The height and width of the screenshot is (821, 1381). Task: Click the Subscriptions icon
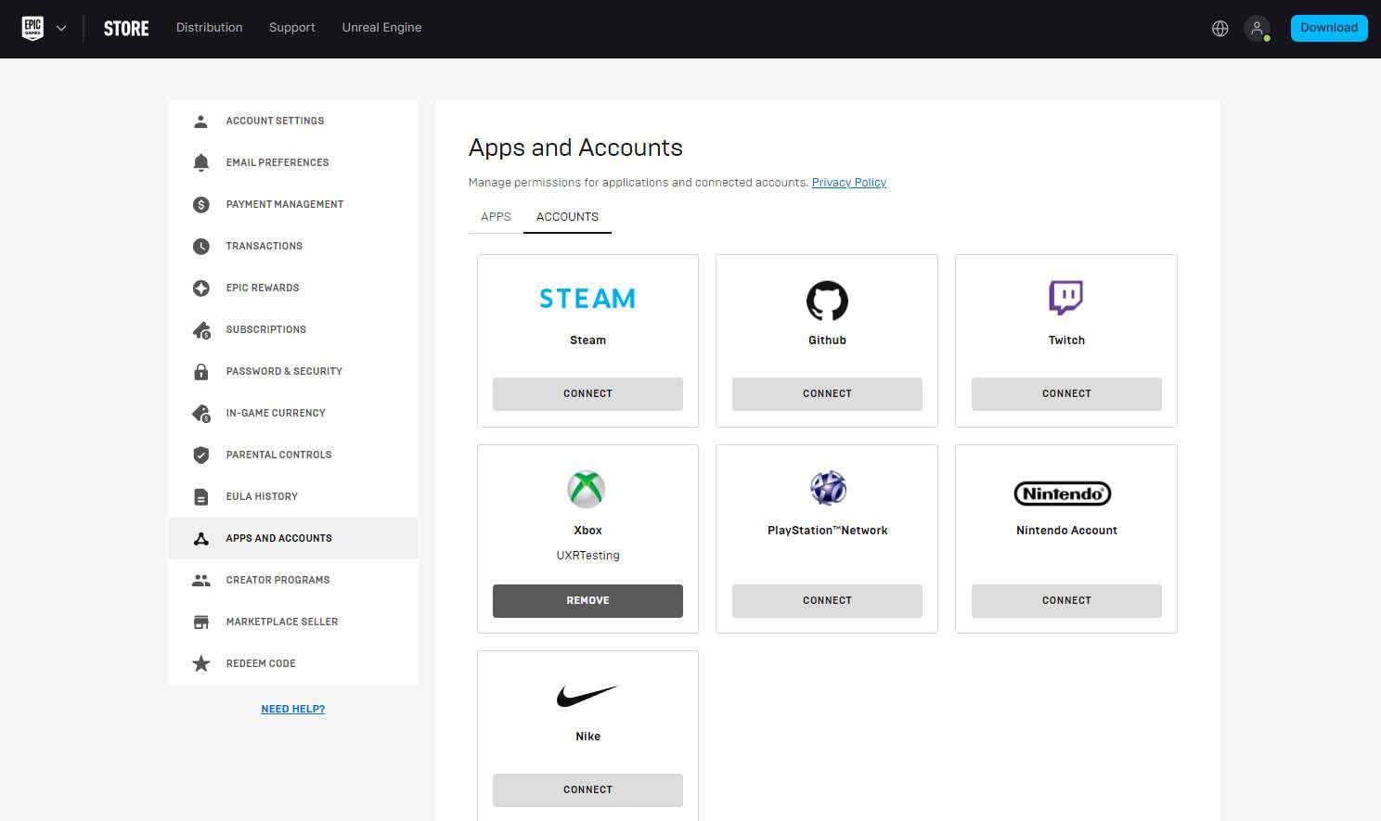(x=201, y=330)
